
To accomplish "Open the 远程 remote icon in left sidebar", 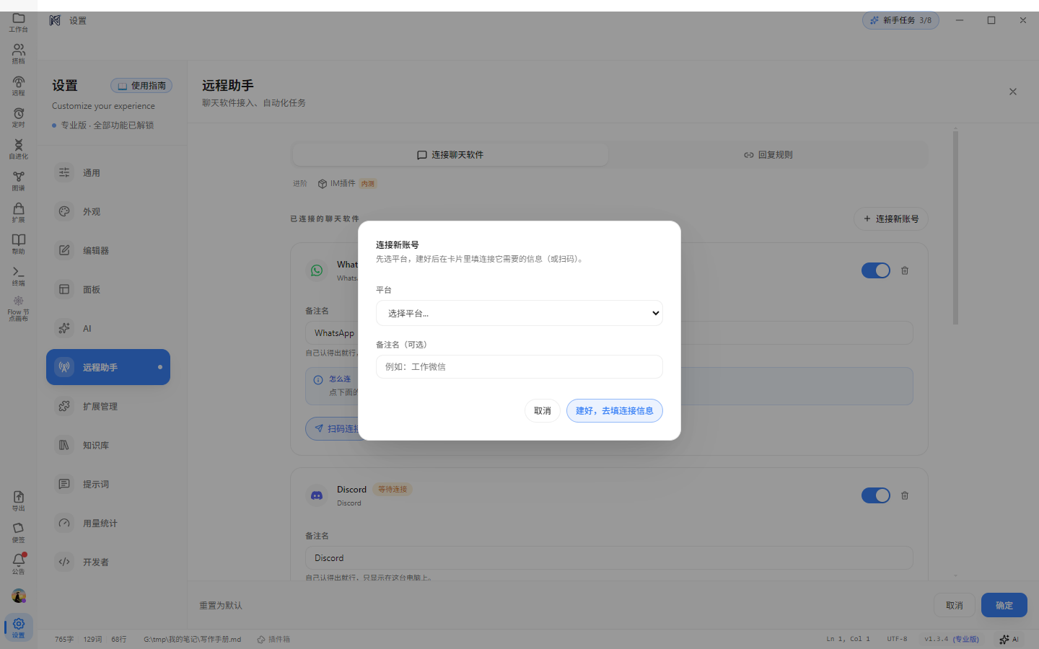I will [19, 86].
